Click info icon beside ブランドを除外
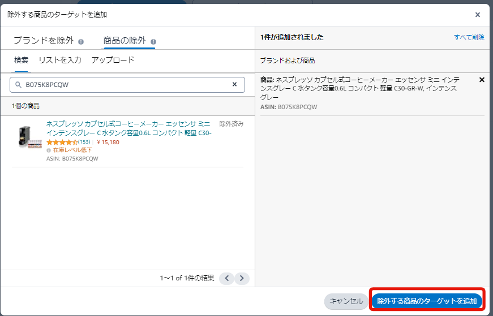The width and height of the screenshot is (493, 316). tap(81, 42)
